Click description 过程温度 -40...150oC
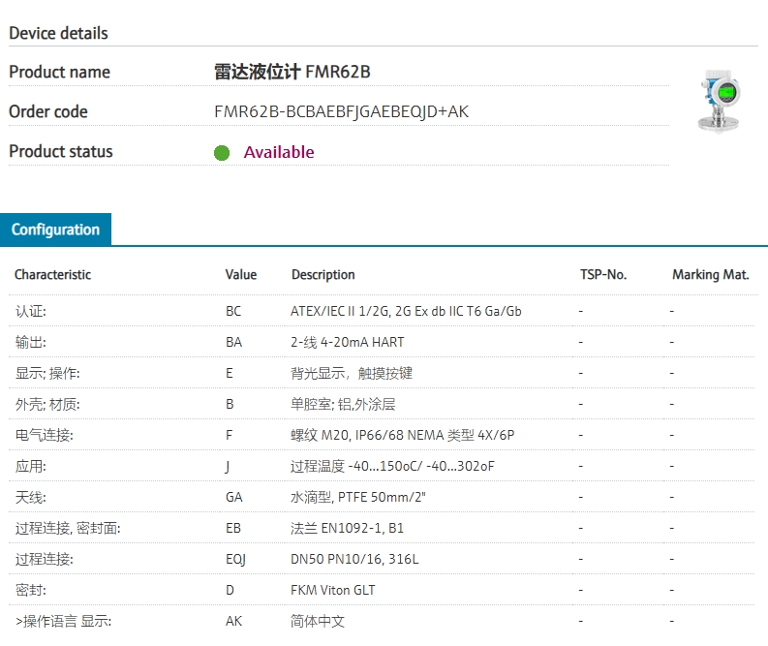 (392, 466)
